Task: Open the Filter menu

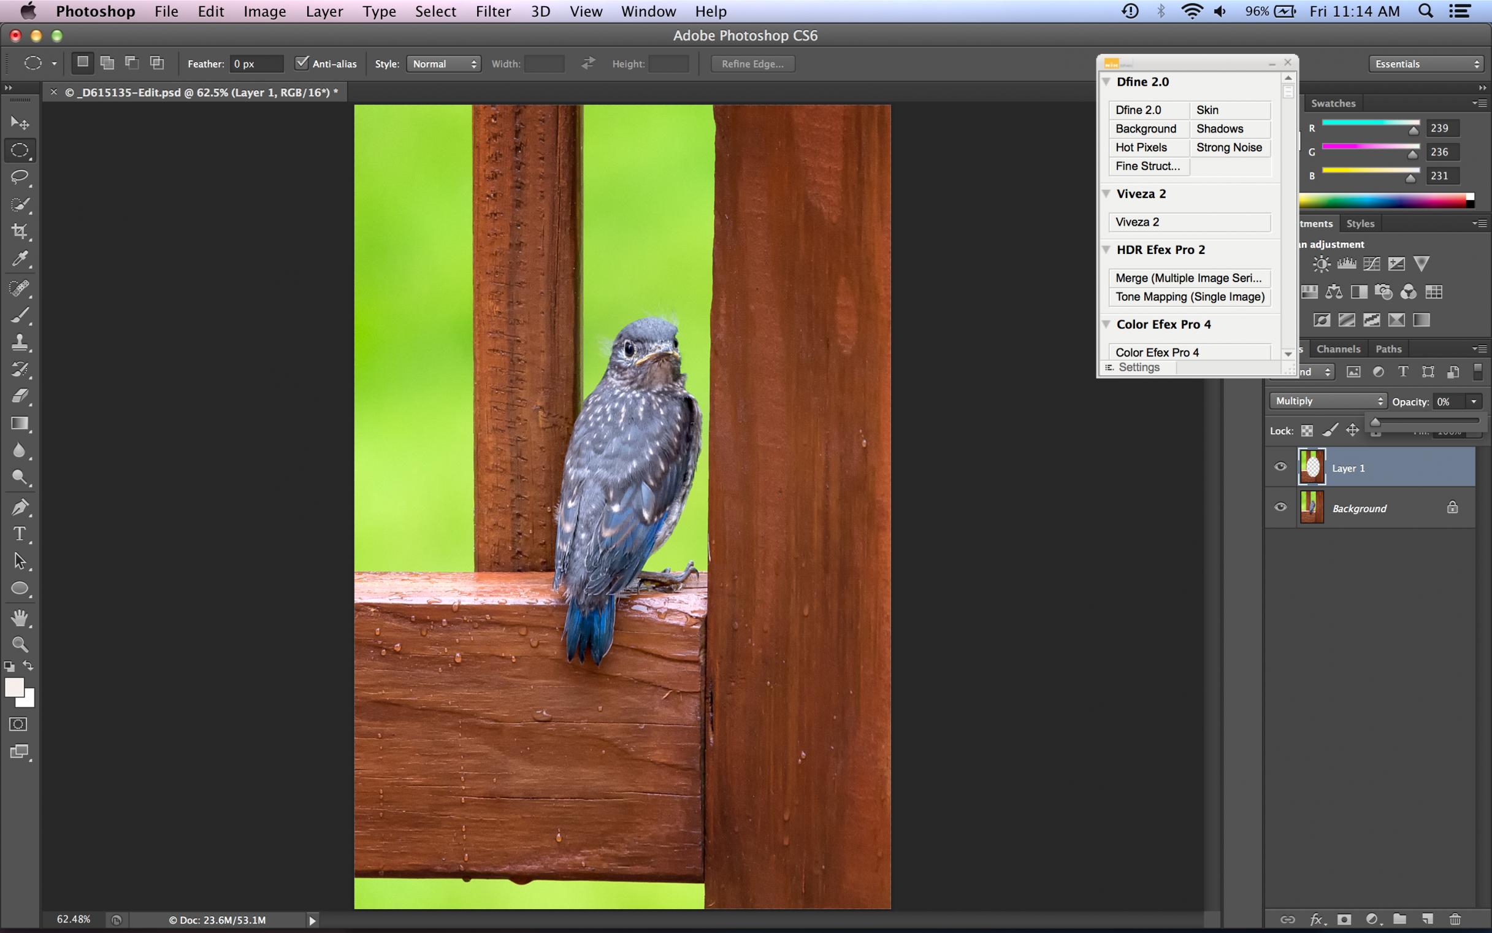Action: tap(493, 11)
